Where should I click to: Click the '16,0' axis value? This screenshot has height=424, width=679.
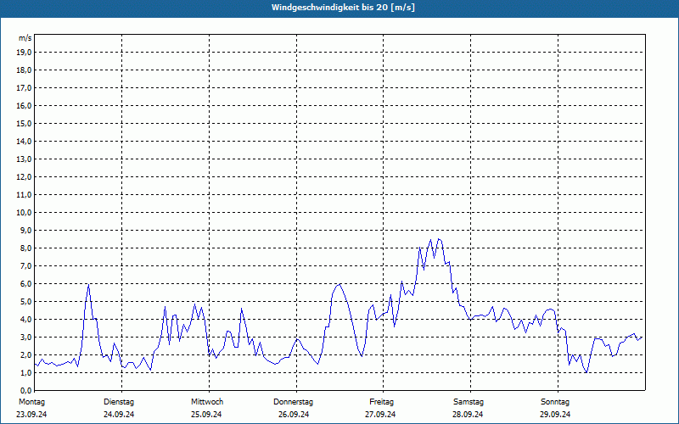pyautogui.click(x=25, y=105)
